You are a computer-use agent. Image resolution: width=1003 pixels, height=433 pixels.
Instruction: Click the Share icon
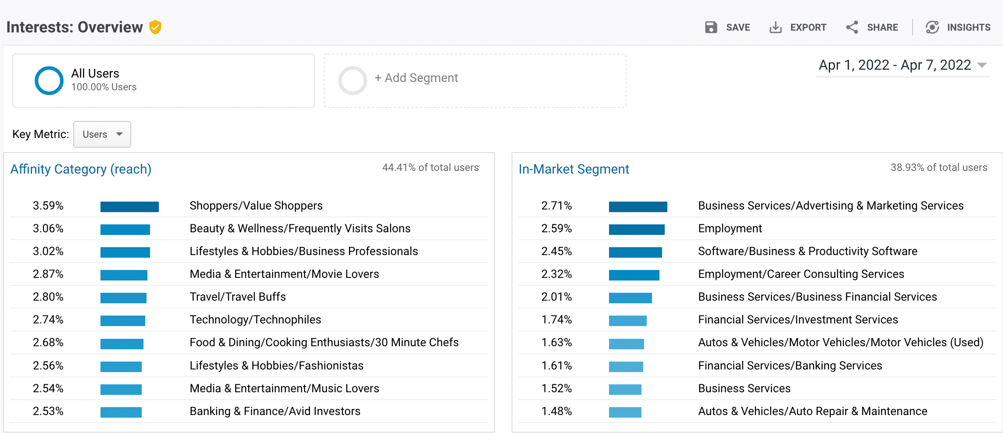point(852,27)
